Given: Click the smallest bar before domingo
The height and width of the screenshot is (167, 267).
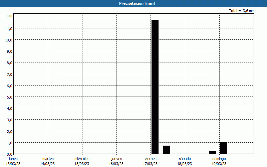Looking at the screenshot, I should pos(213,153).
